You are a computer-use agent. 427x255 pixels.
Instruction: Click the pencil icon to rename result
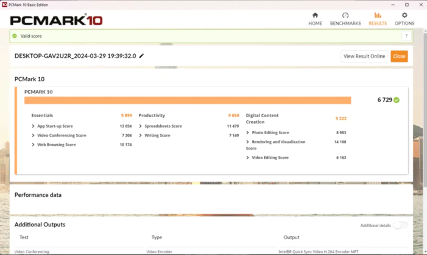[x=141, y=56]
